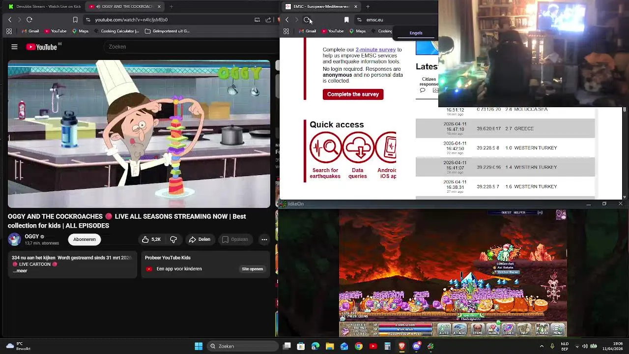Click the weather widget showing 9°C
The height and width of the screenshot is (354, 629).
(x=19, y=346)
